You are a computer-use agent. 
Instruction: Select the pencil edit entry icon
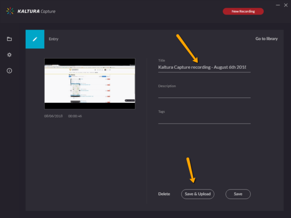[35, 39]
